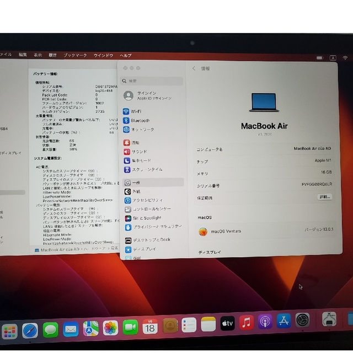Click the Apple M1 chip value
The image size is (353, 353).
pos(323,161)
